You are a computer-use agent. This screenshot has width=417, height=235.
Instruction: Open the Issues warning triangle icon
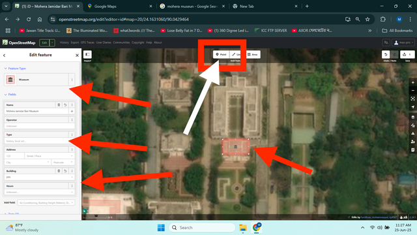coord(412,133)
